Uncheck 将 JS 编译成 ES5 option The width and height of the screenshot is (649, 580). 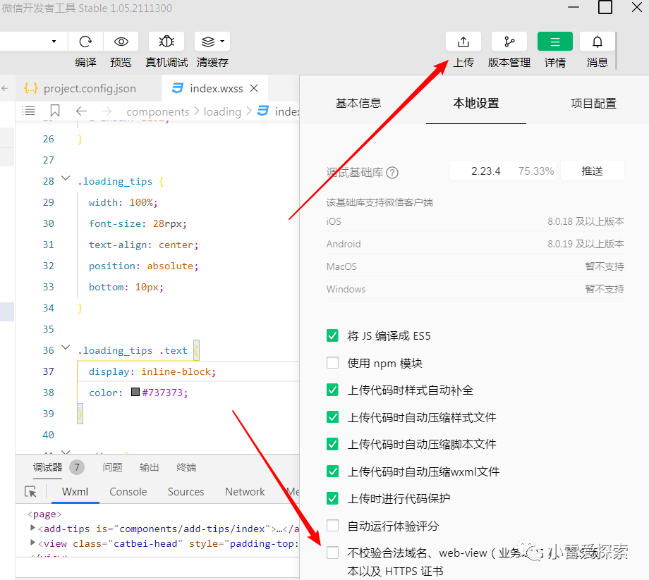333,335
